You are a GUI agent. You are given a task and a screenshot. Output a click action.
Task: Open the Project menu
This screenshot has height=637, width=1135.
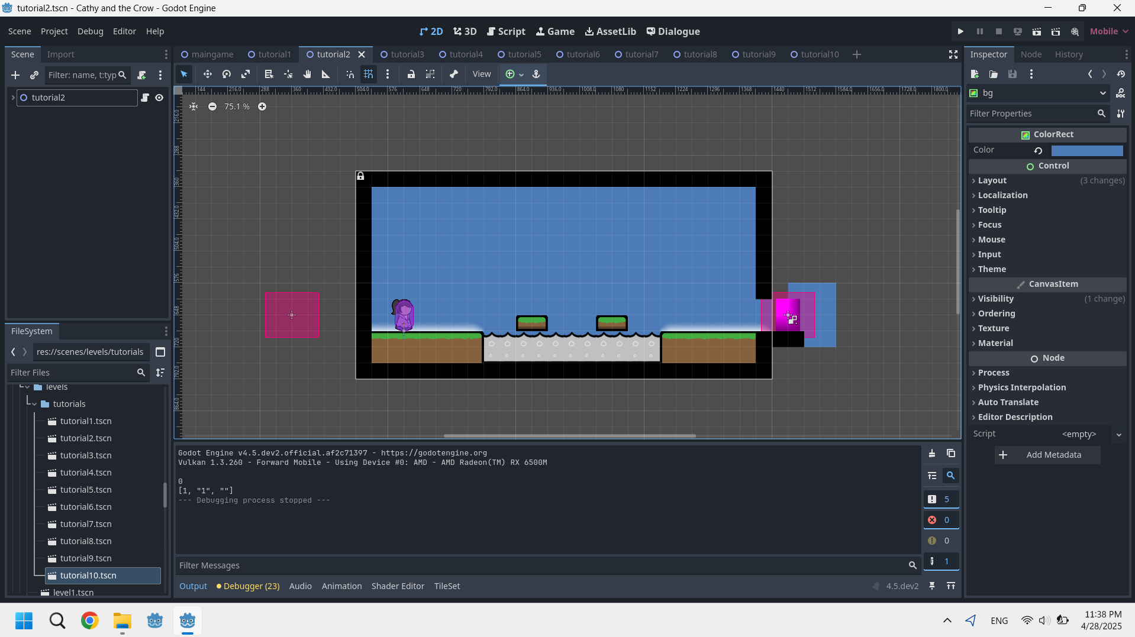click(54, 31)
